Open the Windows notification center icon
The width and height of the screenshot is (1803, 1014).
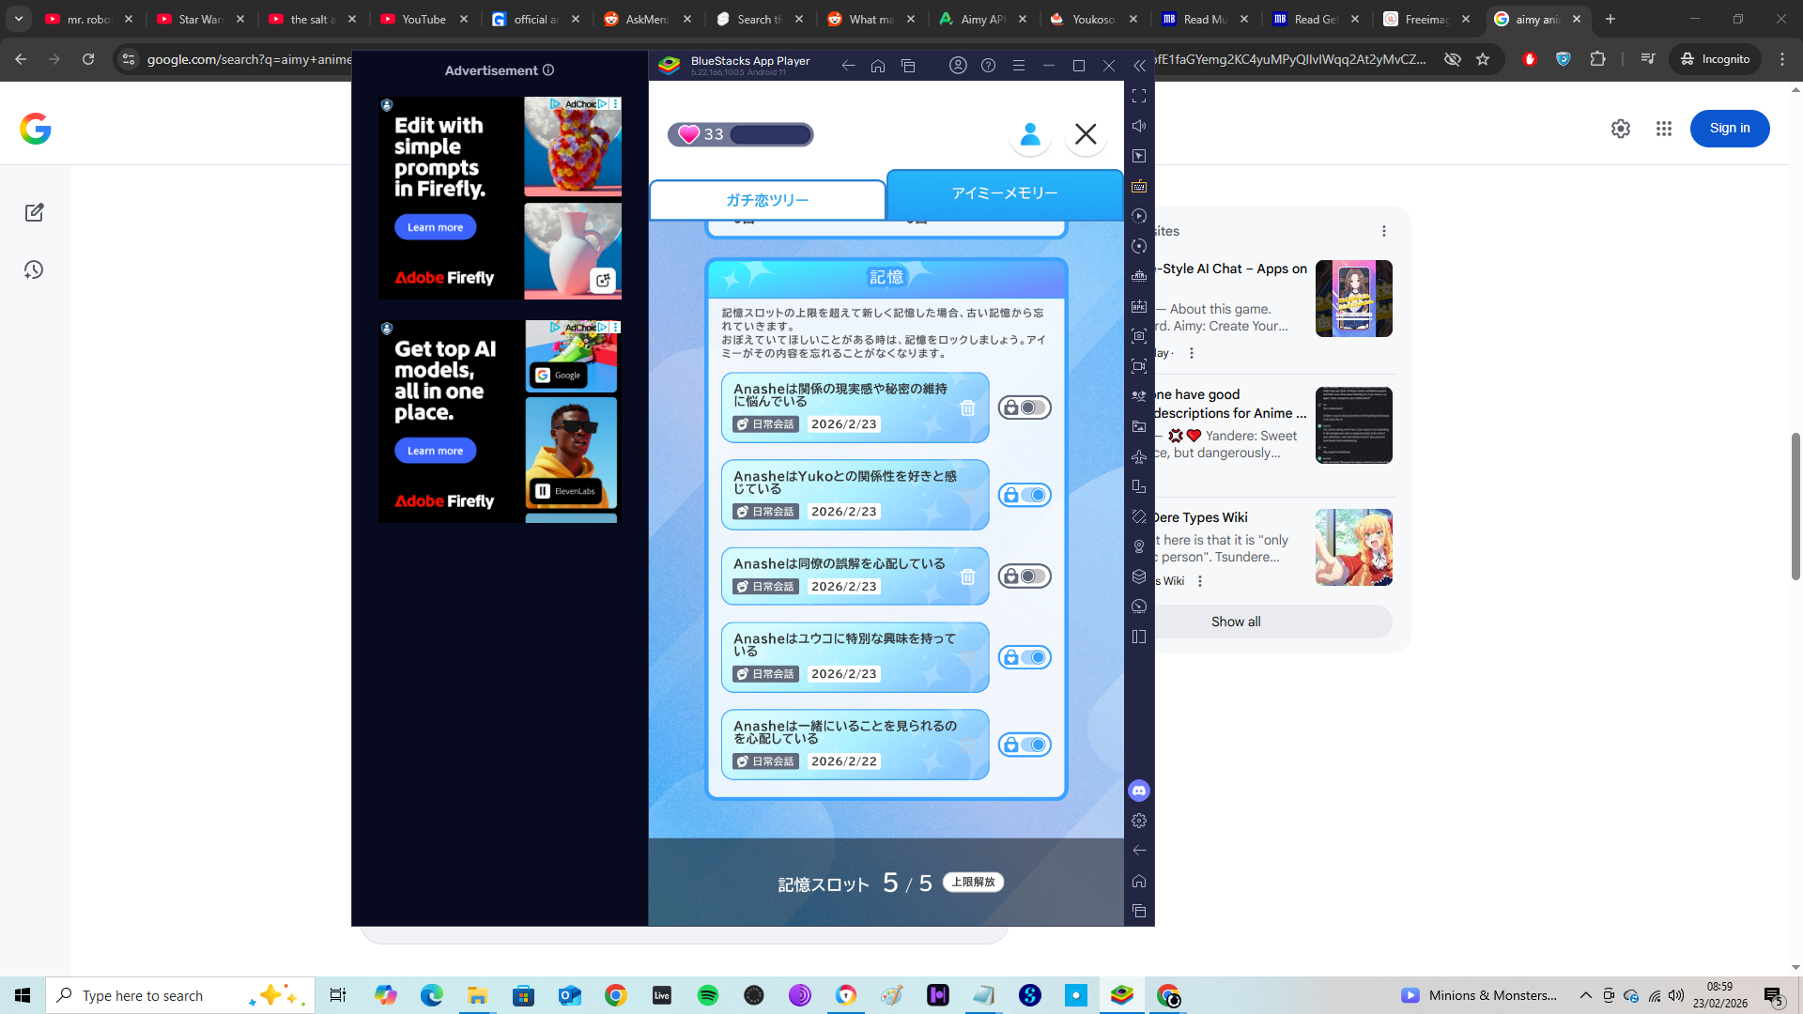pos(1774,995)
